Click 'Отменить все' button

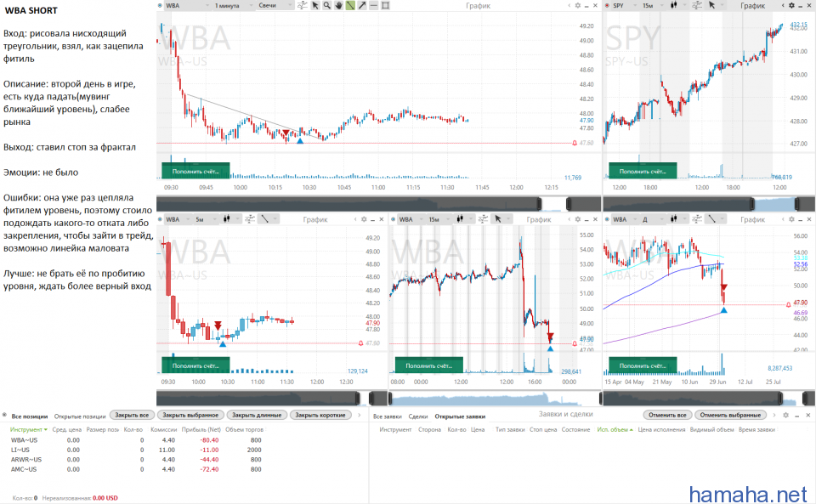(x=667, y=415)
